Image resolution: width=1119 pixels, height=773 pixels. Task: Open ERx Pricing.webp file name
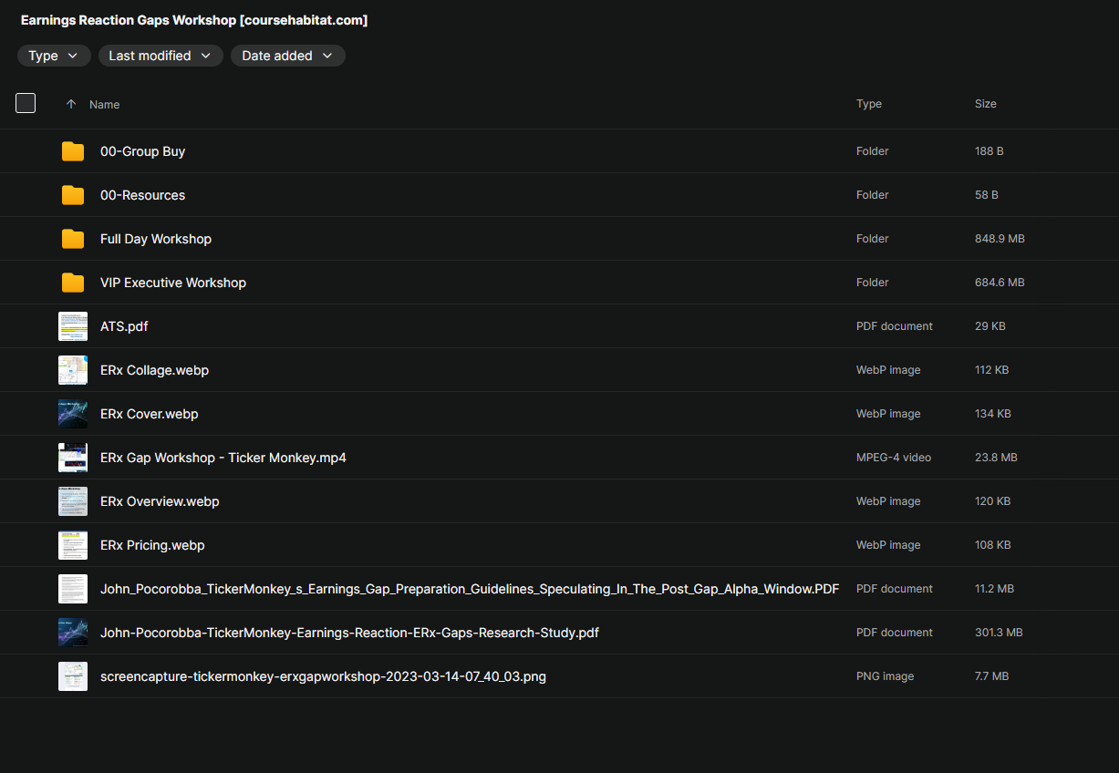coord(152,545)
